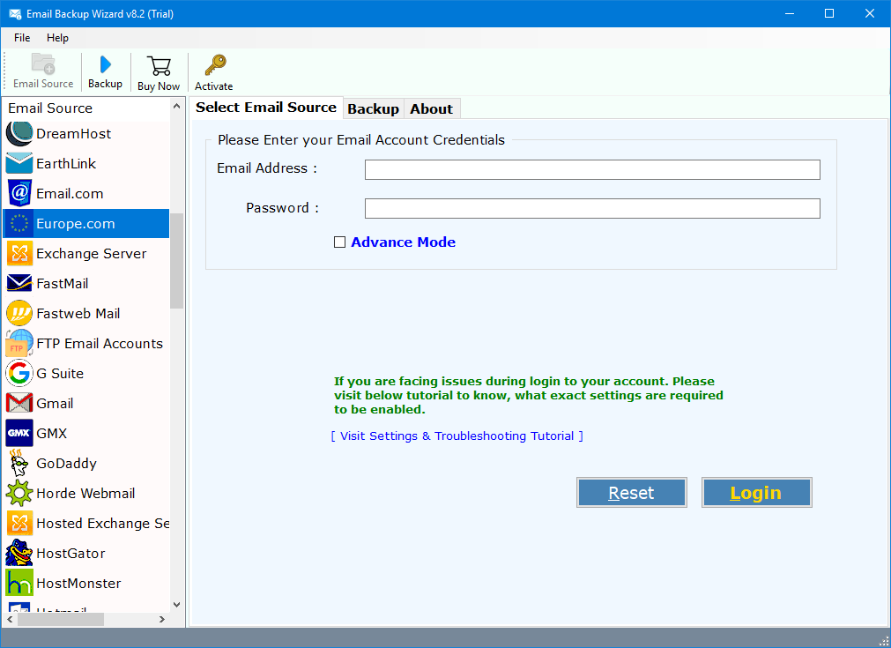Switch to the About tab
This screenshot has width=891, height=648.
[x=432, y=109]
